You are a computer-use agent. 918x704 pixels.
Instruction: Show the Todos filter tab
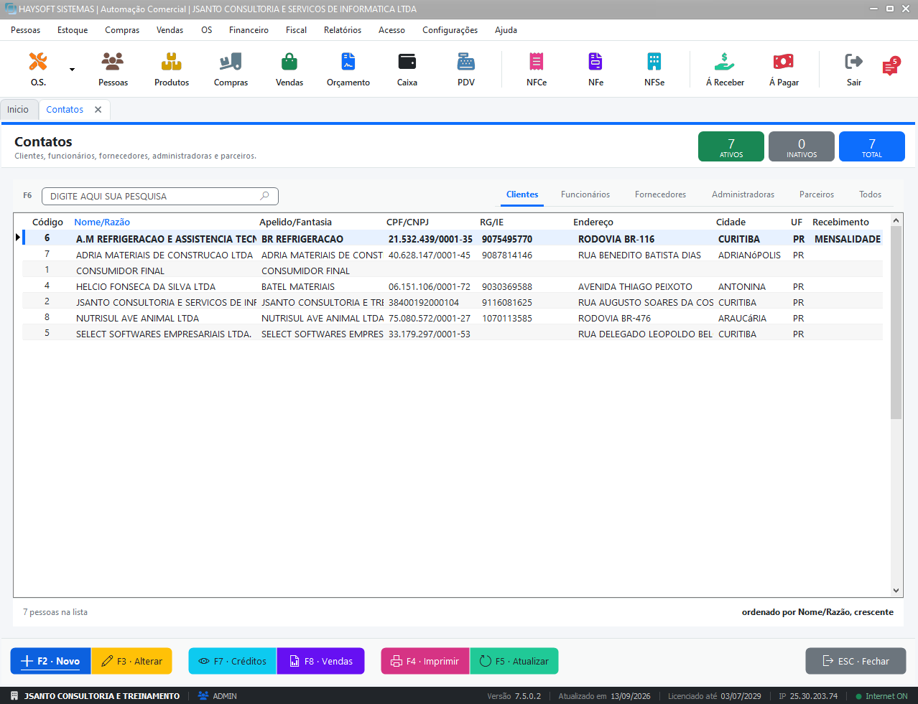tap(870, 194)
